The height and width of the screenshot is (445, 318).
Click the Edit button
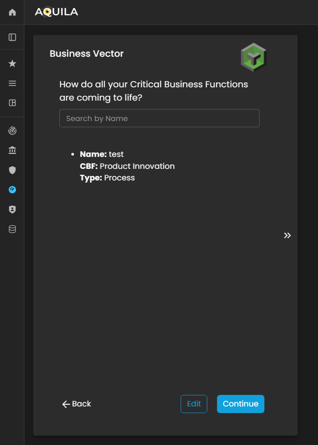(x=194, y=404)
